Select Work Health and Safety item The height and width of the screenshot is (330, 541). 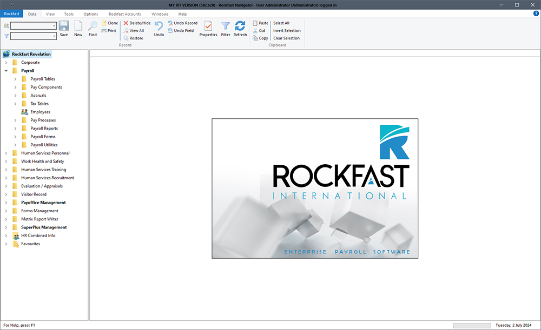pos(42,161)
